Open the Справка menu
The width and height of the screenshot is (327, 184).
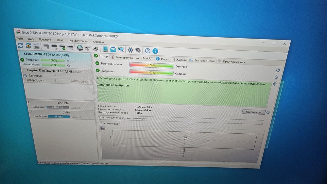tap(98, 42)
